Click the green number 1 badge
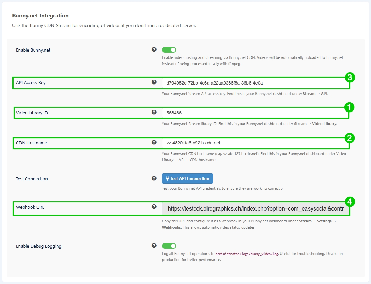 [349, 107]
